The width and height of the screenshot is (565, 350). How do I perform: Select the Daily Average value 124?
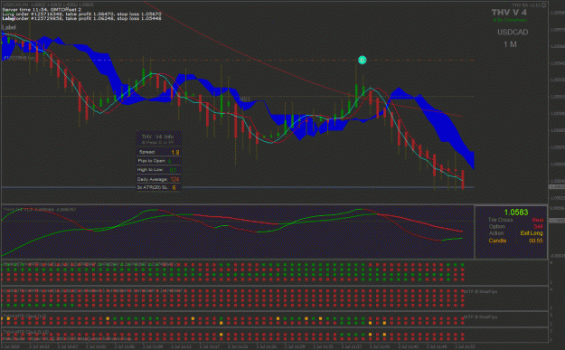coord(174,179)
